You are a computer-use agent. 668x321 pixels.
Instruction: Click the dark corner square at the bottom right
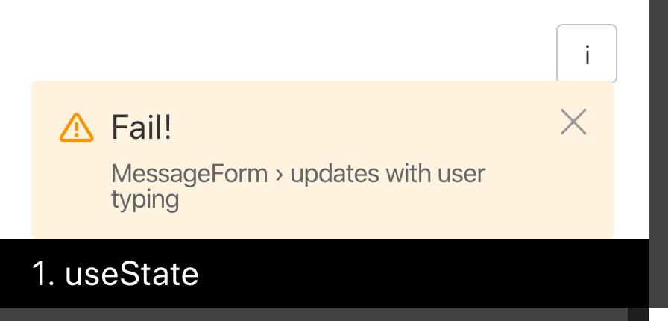click(x=638, y=314)
